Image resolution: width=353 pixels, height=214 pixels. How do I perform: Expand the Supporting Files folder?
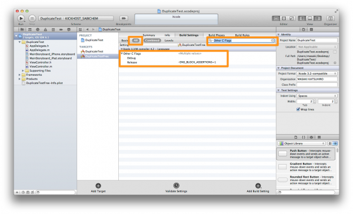tap(23, 71)
